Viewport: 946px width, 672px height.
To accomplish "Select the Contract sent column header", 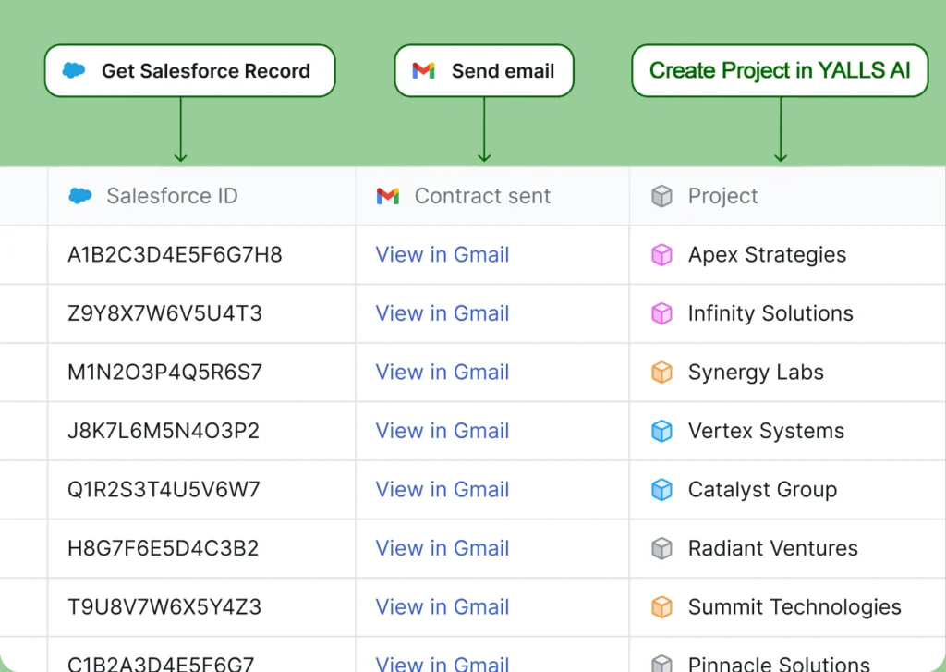I will click(x=482, y=196).
